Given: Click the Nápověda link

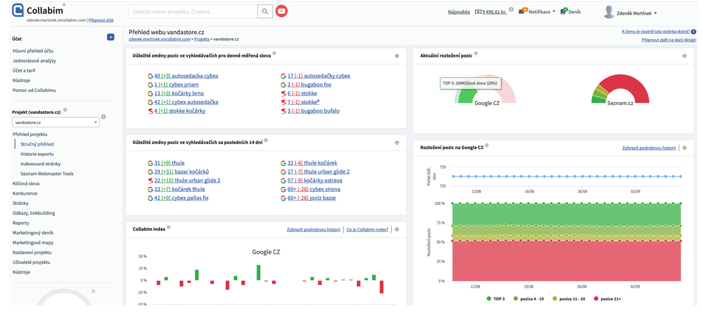Looking at the screenshot, I should click(x=458, y=12).
